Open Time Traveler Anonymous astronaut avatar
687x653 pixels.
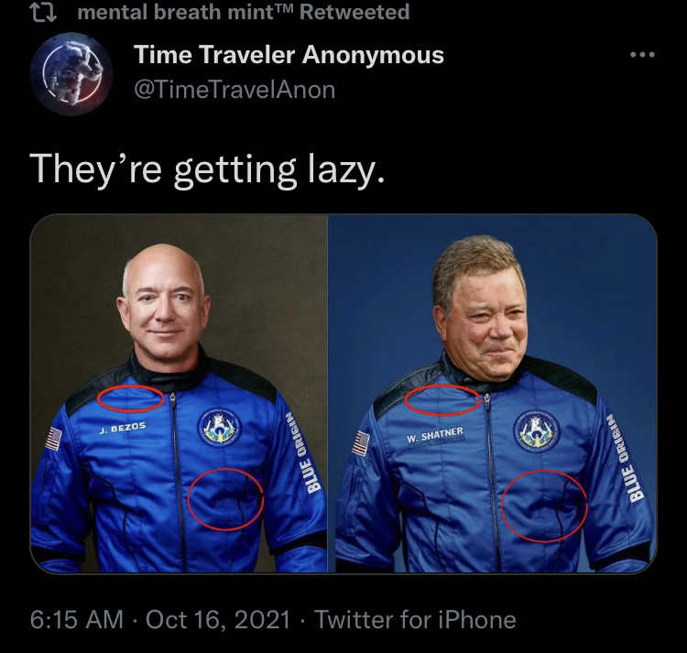pos(71,73)
